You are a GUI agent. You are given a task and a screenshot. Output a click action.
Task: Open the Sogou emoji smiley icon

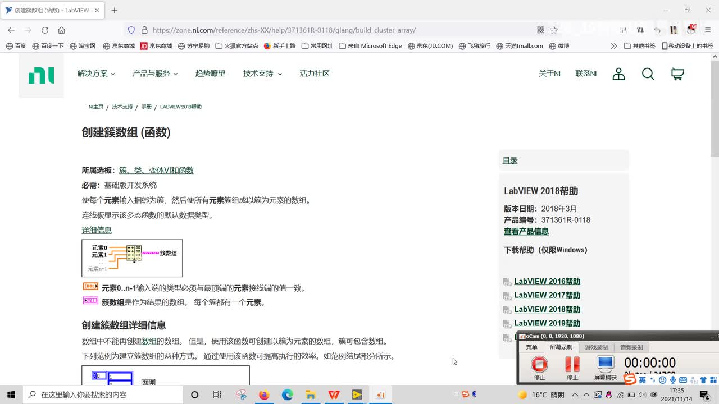point(663,380)
